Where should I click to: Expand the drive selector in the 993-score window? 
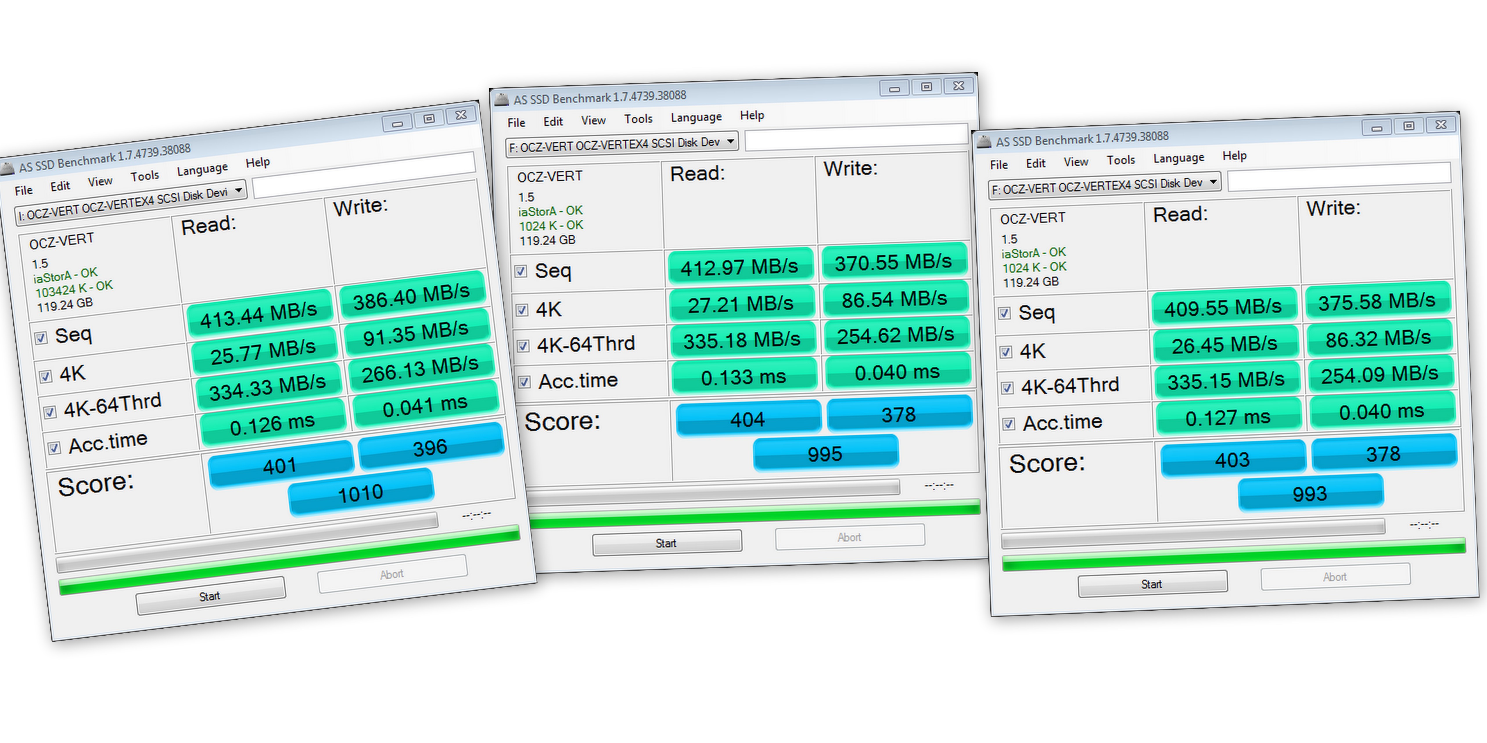[x=1213, y=182]
